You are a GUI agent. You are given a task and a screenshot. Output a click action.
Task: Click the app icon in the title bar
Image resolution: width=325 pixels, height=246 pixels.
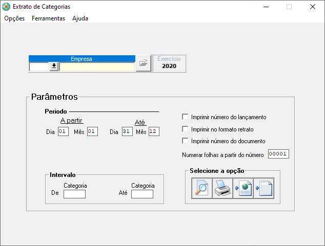pos(6,7)
